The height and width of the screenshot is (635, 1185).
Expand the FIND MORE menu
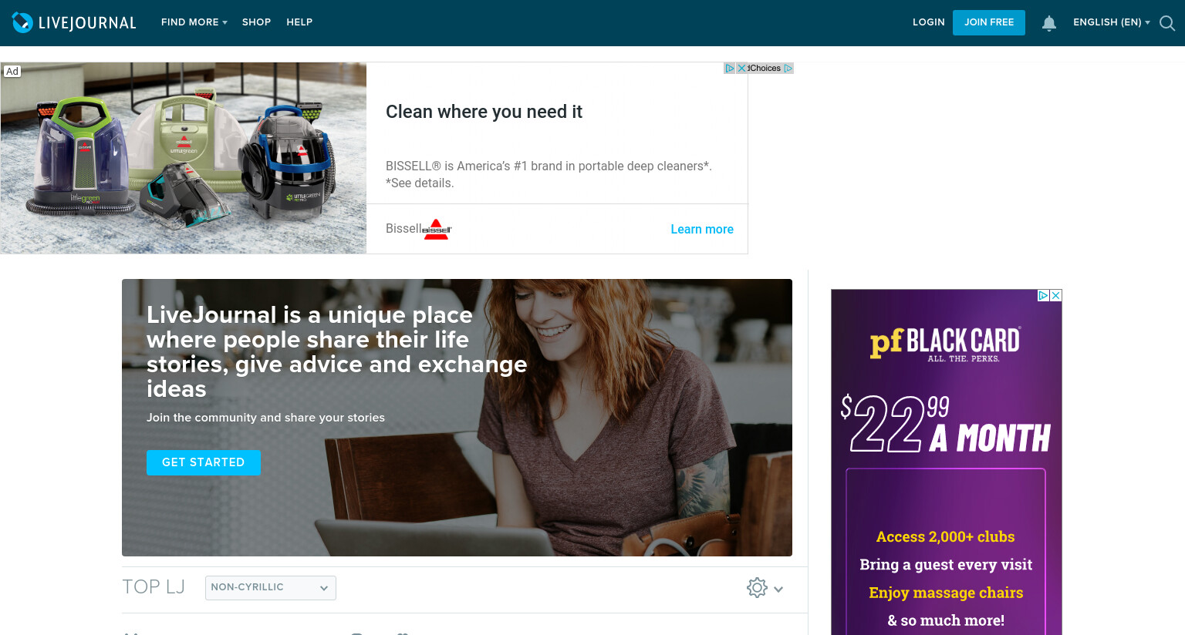click(x=194, y=22)
